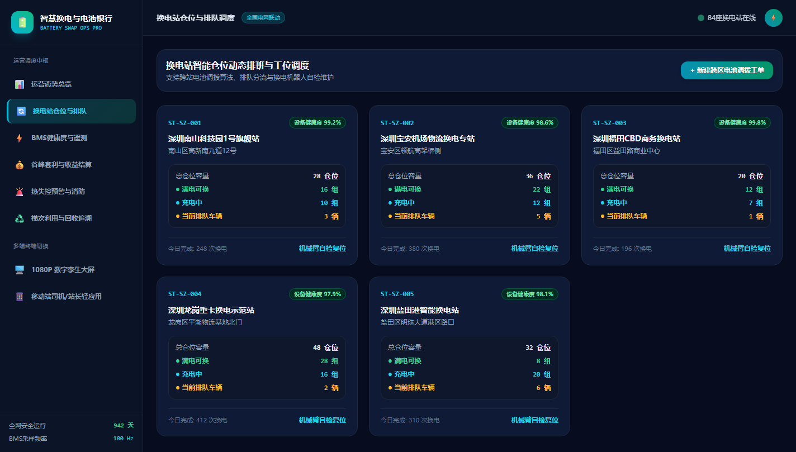Click page heading 换电站智能仓位动态排班与工位调度
Viewport: 796px width, 452px height.
click(238, 65)
